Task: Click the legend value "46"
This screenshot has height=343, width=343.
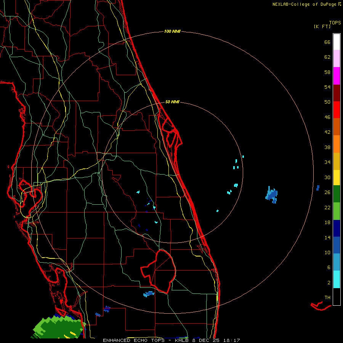Action: point(327,117)
